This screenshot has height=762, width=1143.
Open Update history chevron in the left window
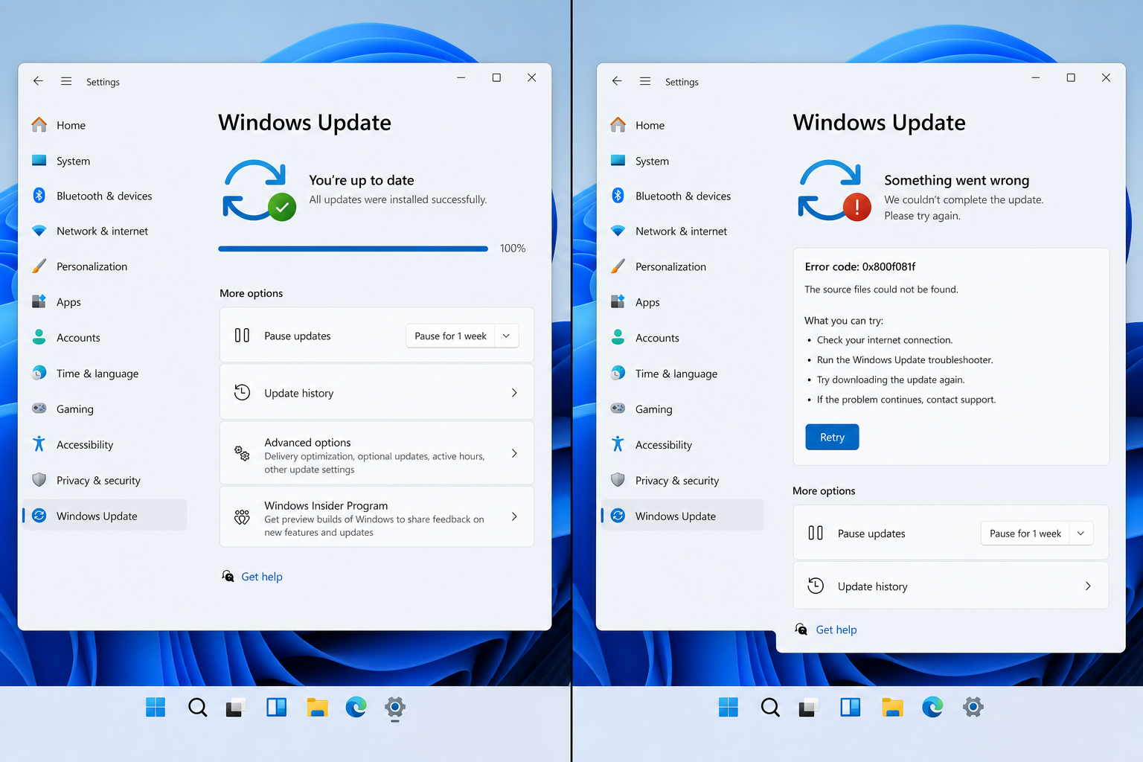tap(514, 393)
